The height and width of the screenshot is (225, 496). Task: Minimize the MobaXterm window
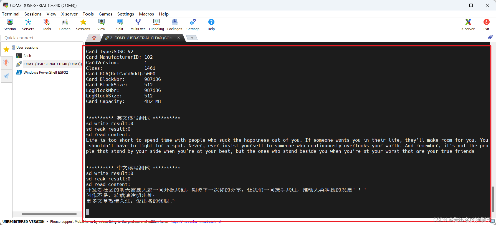pyautogui.click(x=455, y=5)
